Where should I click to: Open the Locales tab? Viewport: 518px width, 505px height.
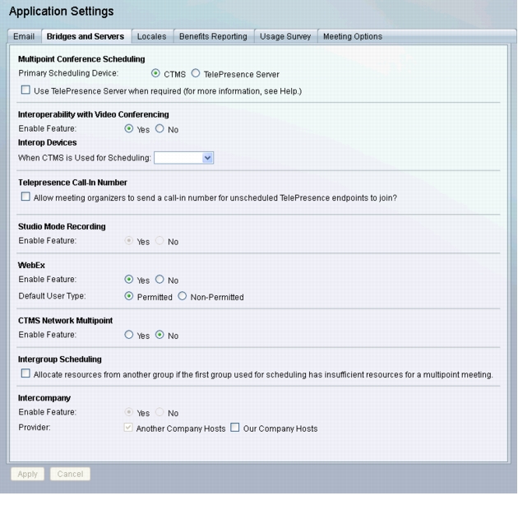pos(151,36)
